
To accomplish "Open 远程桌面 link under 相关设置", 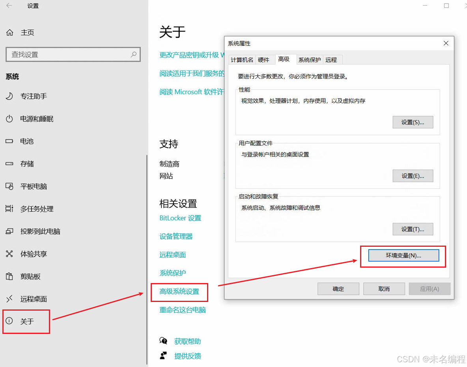I will pyautogui.click(x=173, y=255).
